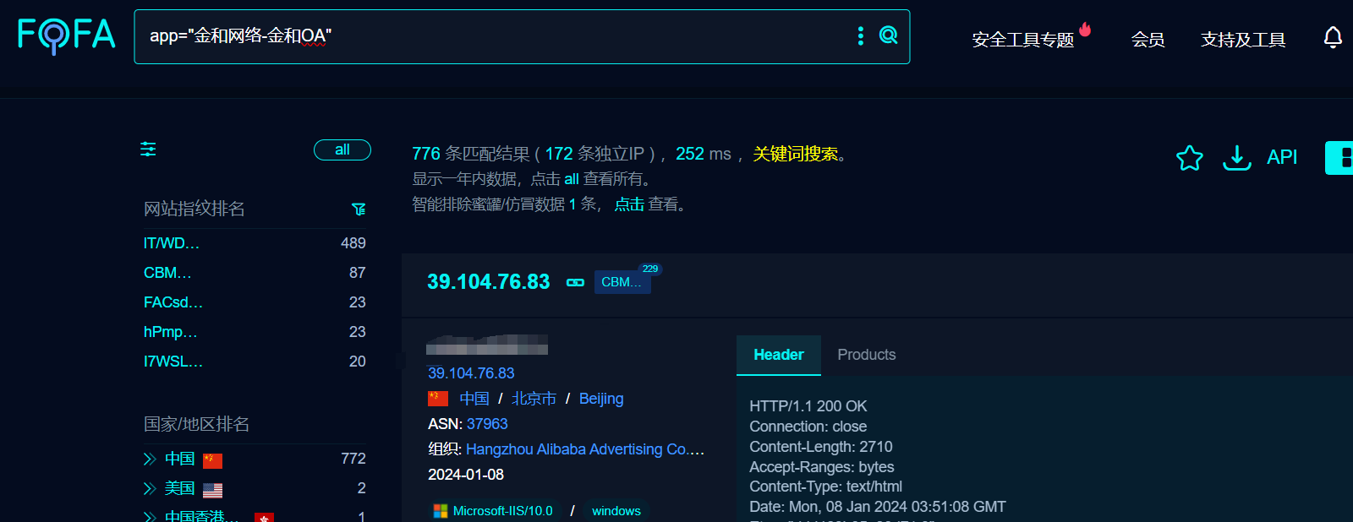
Task: Expand the 中国 country row
Action: click(150, 459)
